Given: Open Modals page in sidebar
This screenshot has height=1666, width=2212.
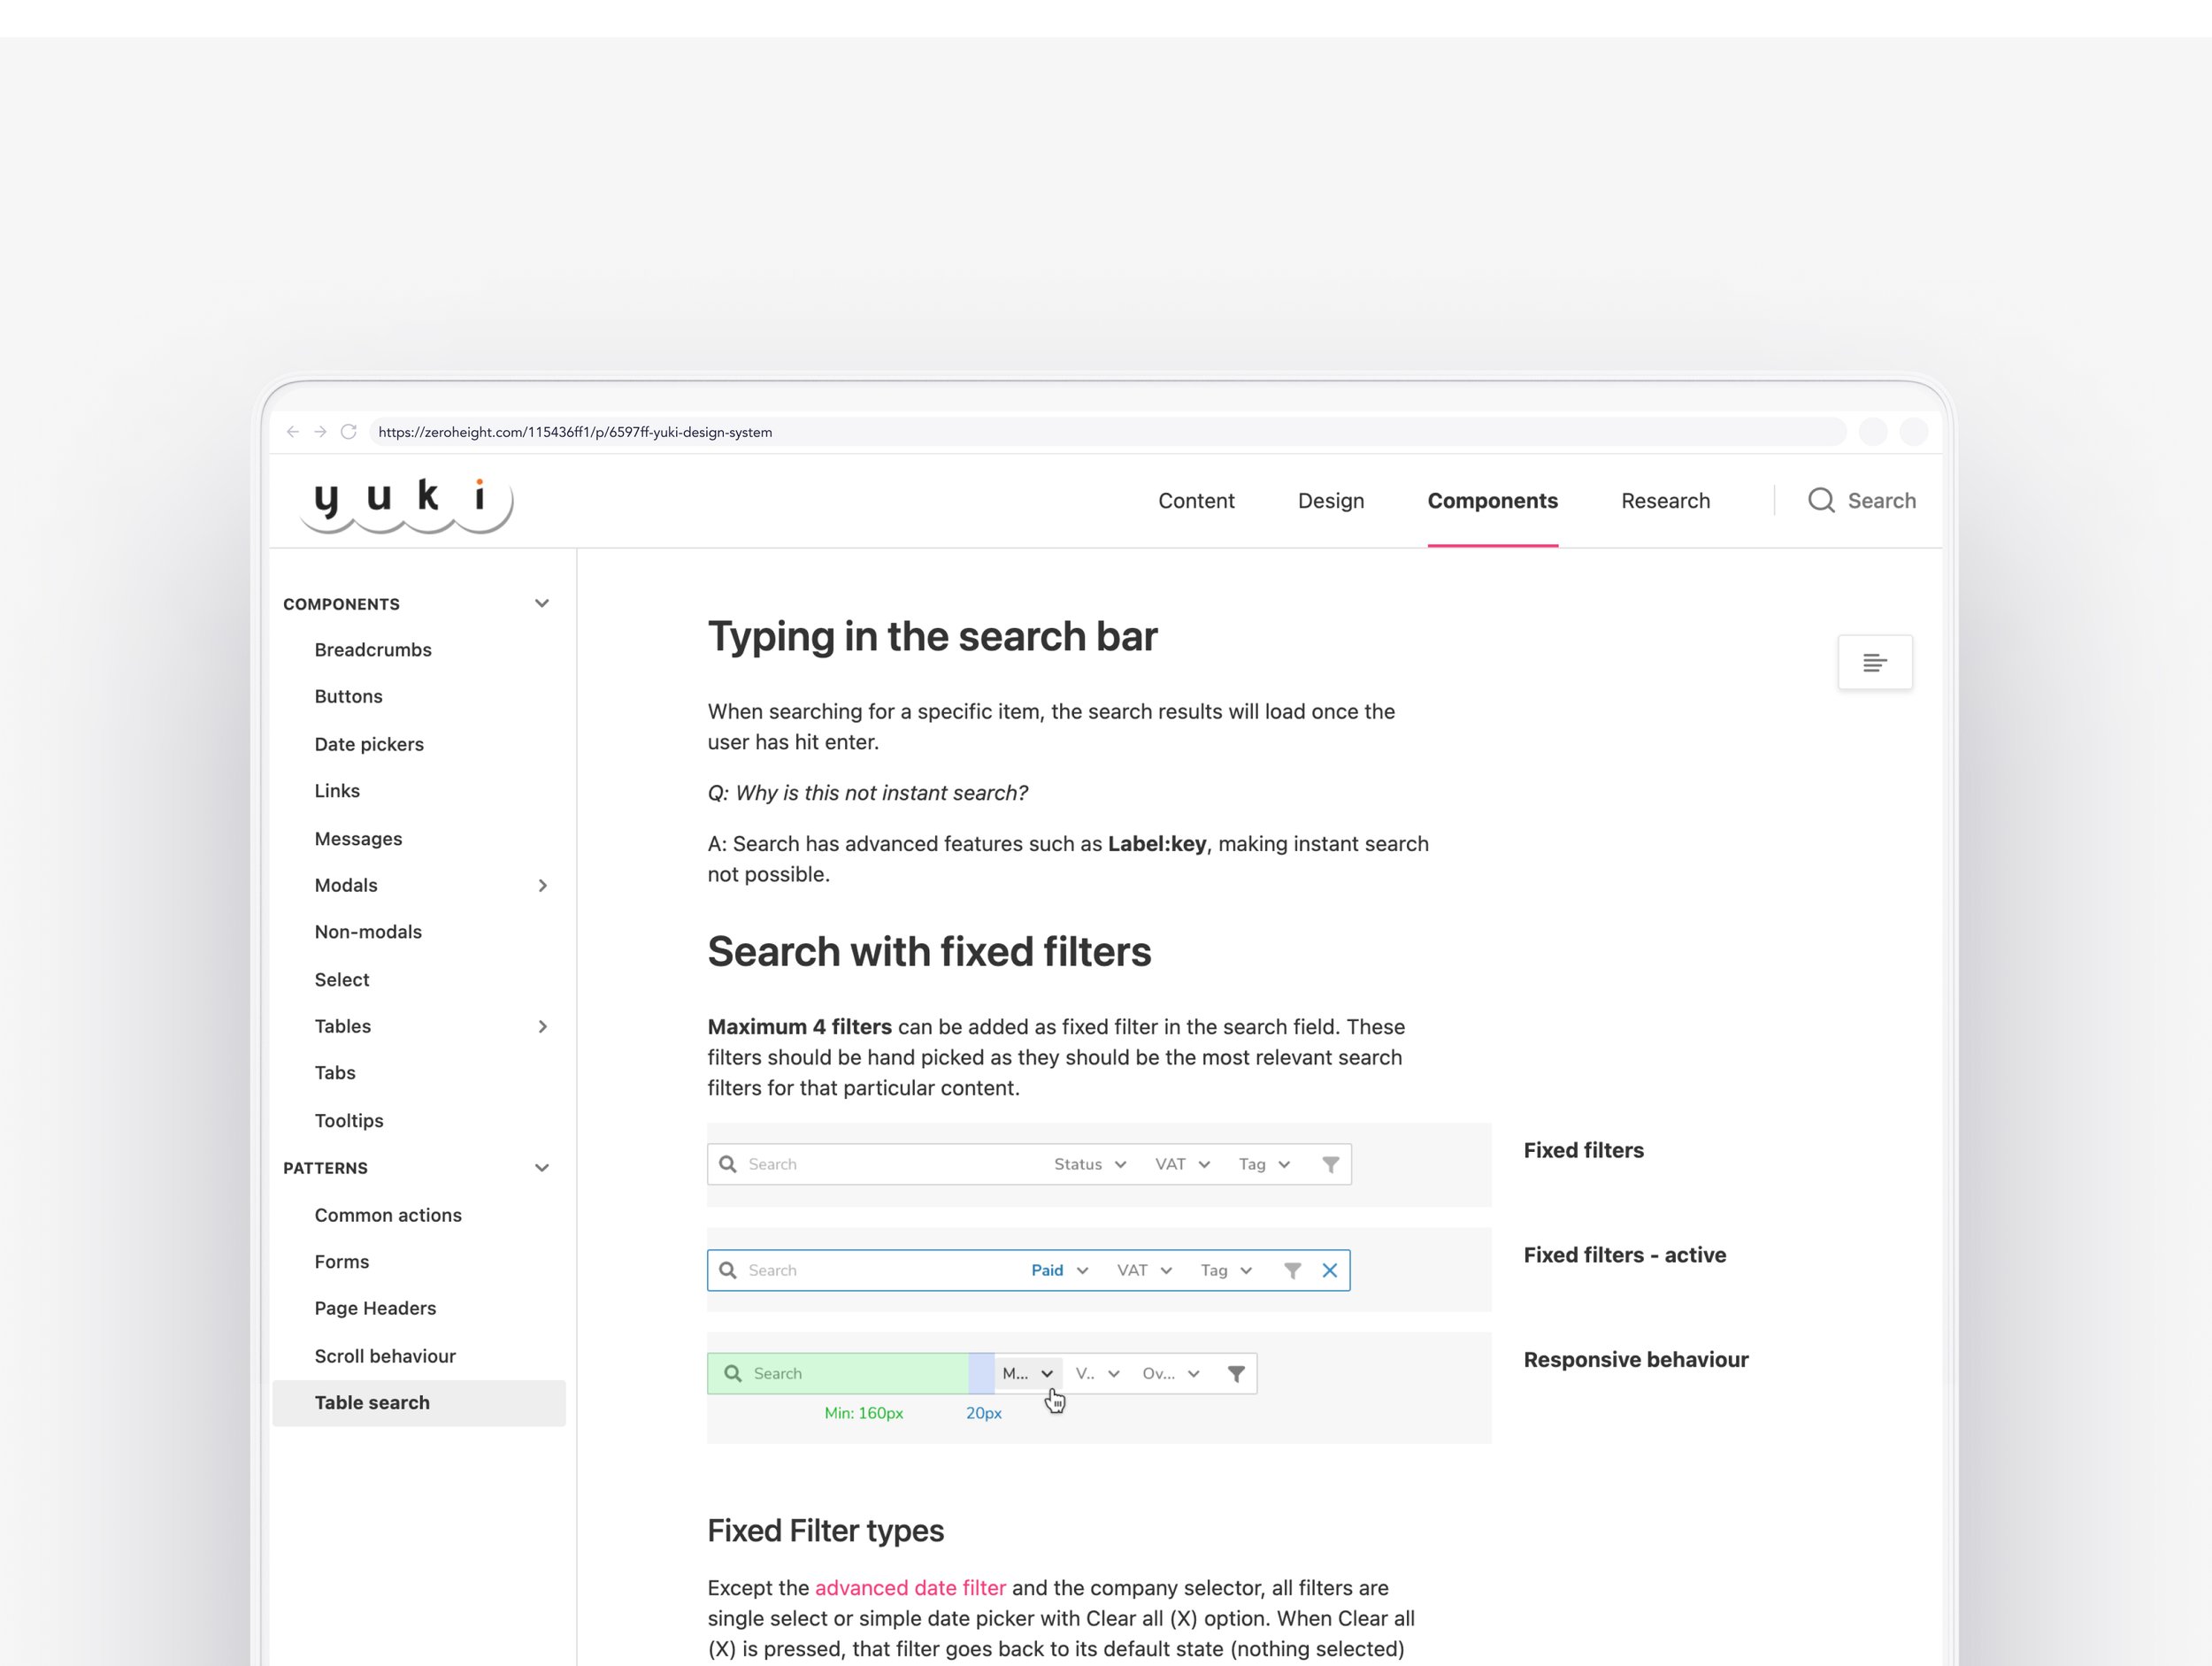Looking at the screenshot, I should [x=346, y=885].
